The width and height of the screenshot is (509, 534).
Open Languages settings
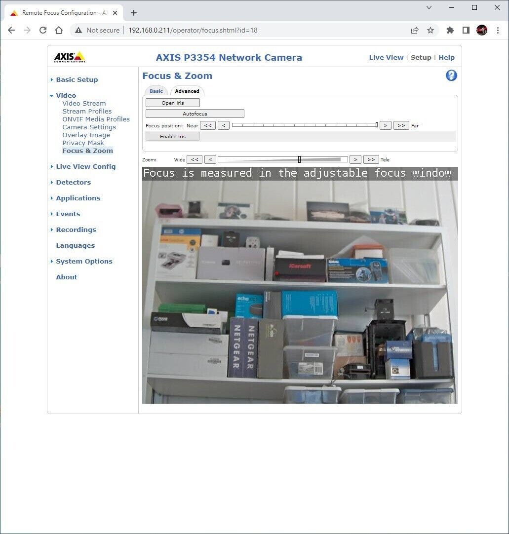click(x=76, y=246)
